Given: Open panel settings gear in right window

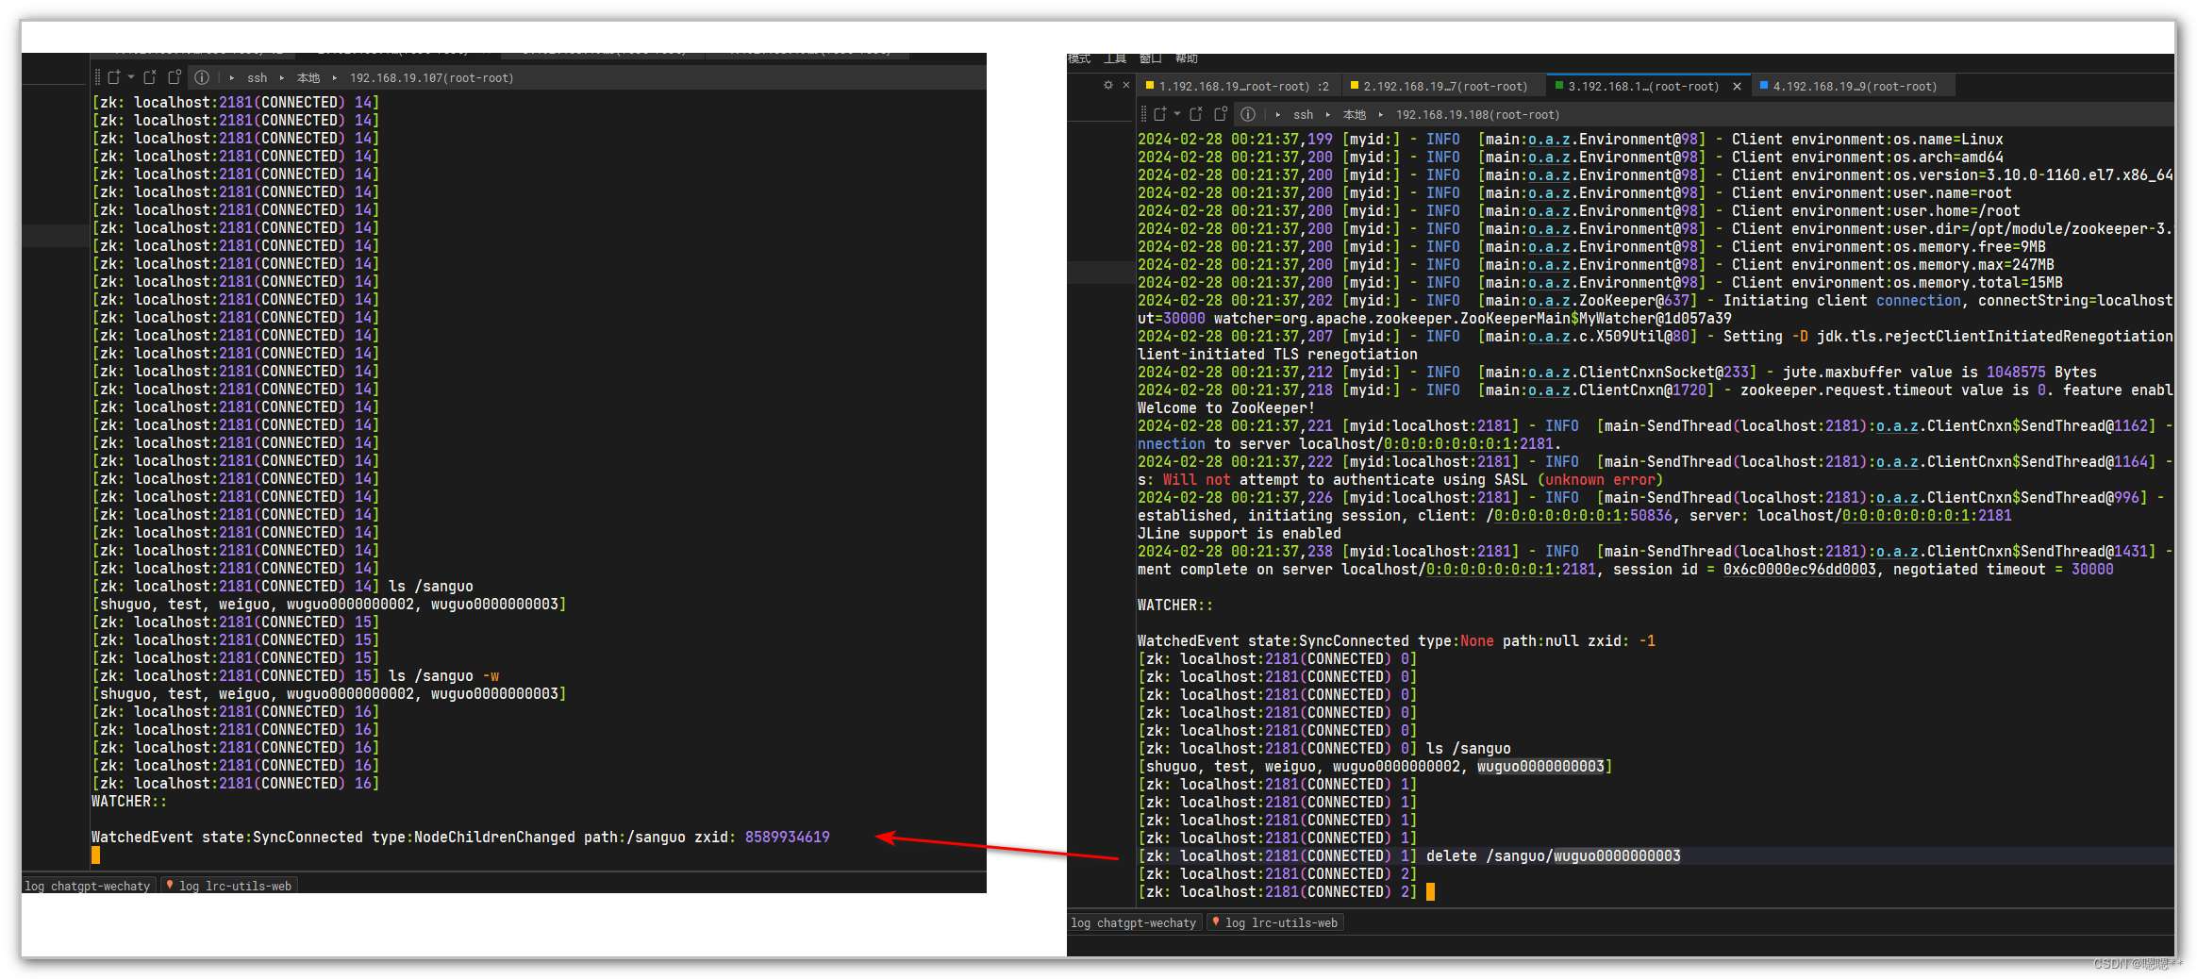Looking at the screenshot, I should (x=1108, y=85).
